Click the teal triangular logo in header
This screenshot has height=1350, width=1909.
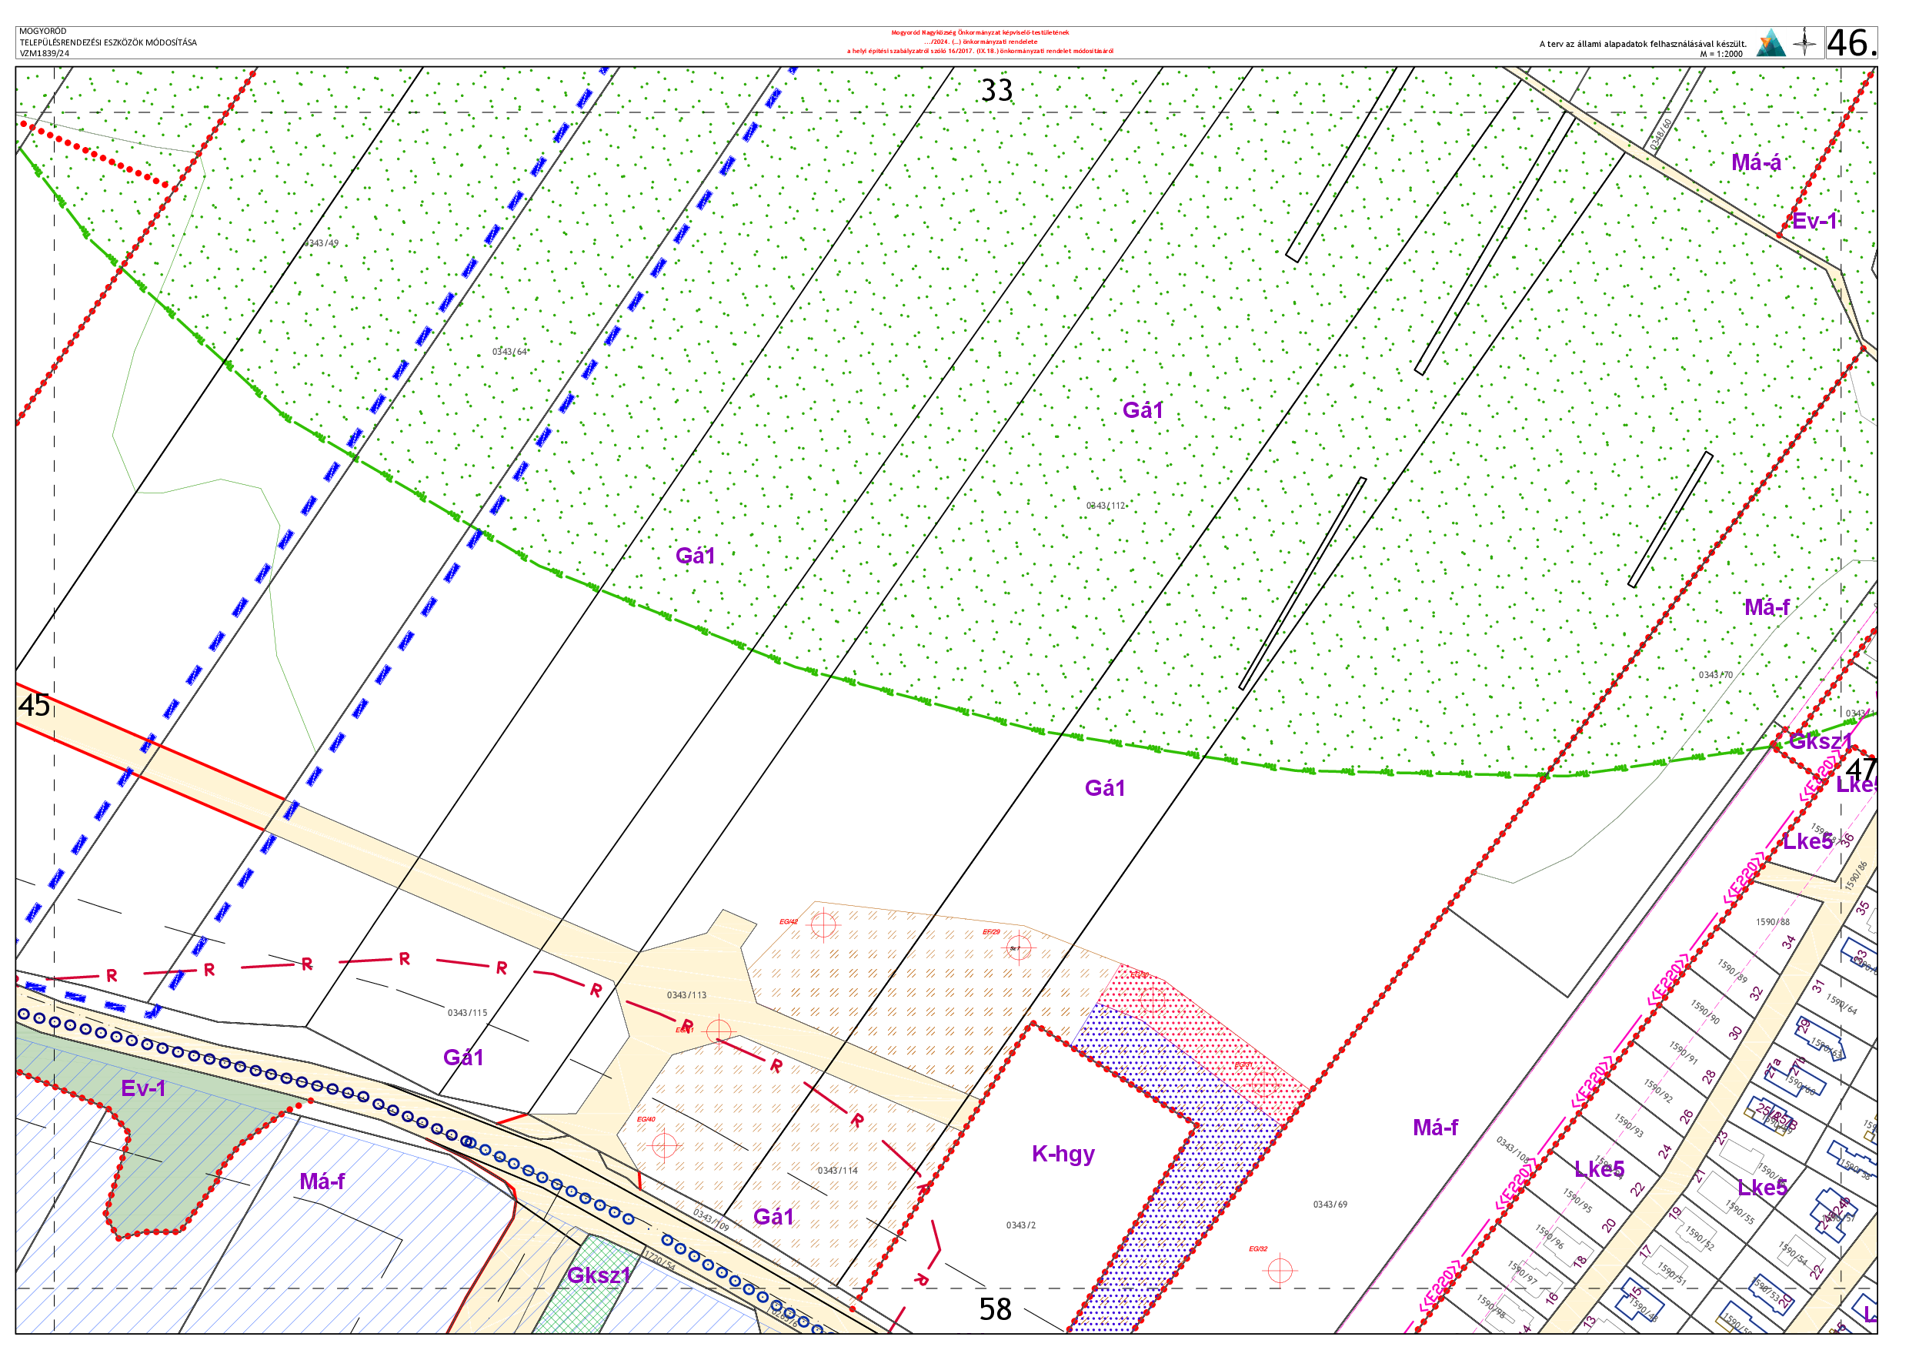[x=1770, y=43]
